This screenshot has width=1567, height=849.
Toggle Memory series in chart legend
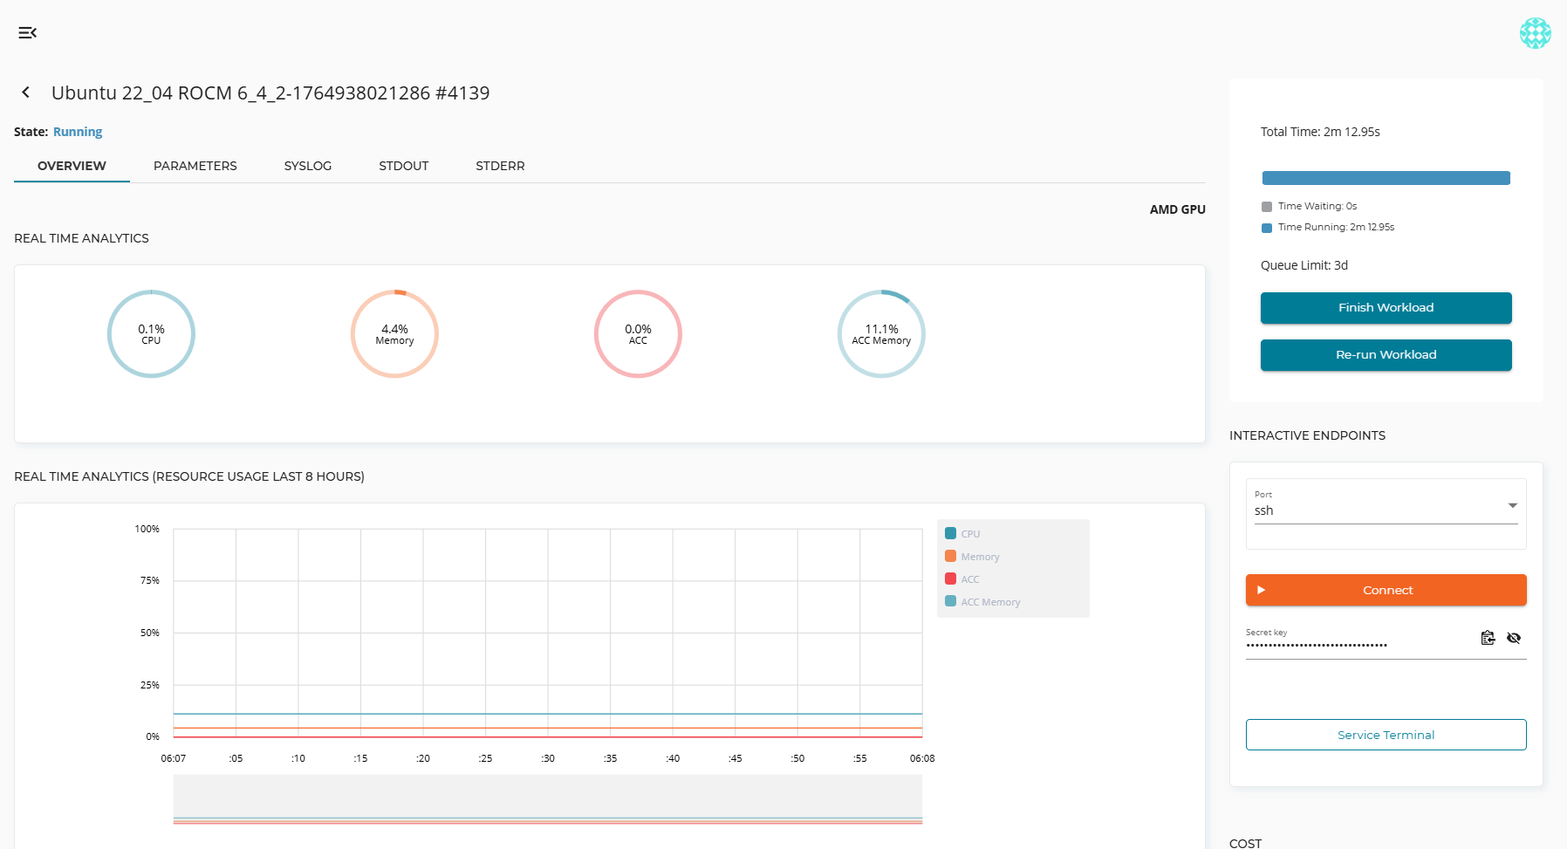[x=979, y=557]
